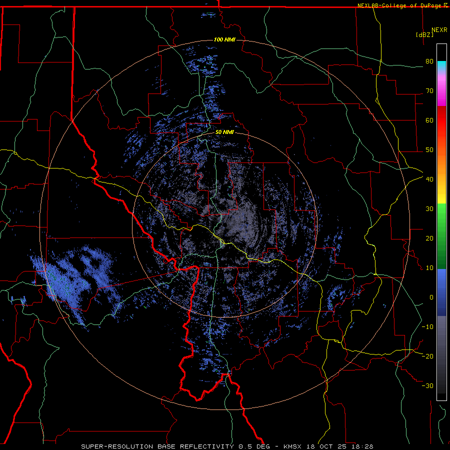The height and width of the screenshot is (450, 450).
Task: Click the 80 dBZ scale value
Action: click(429, 61)
